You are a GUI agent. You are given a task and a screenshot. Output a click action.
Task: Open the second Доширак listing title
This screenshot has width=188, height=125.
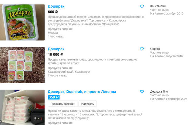(x=56, y=49)
